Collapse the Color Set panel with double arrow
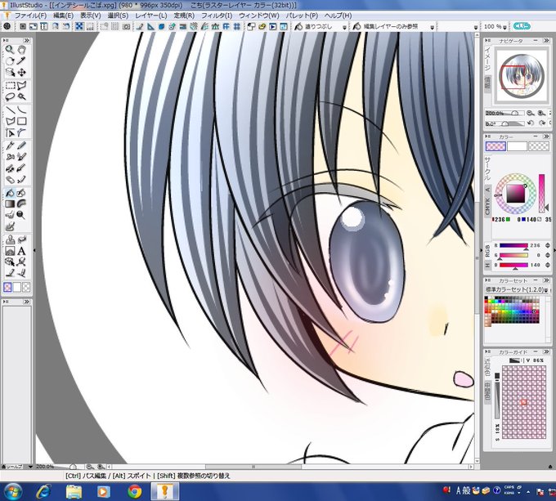The height and width of the screenshot is (501, 556). tap(546, 280)
